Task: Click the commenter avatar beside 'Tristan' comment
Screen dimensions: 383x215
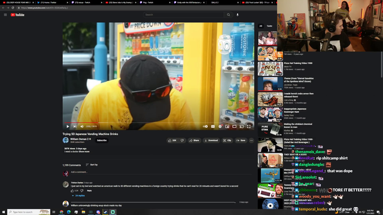Action: pos(65,185)
